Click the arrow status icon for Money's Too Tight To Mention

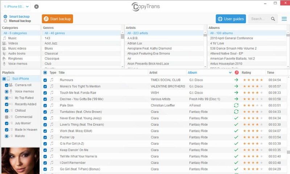pos(236,86)
